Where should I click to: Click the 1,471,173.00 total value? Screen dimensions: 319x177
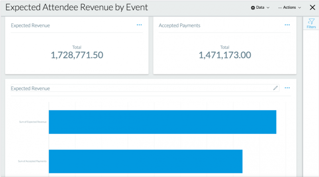[x=225, y=55]
